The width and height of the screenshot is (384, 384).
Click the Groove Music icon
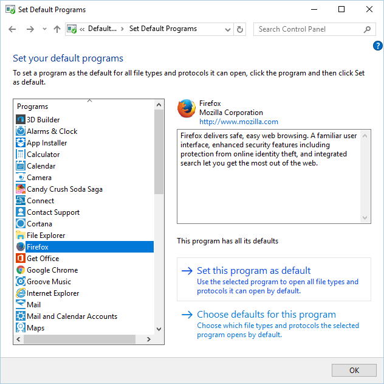tap(21, 281)
